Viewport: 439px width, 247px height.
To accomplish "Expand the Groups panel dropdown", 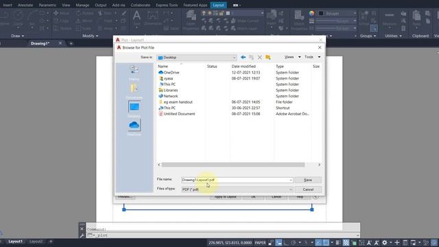I will [x=368, y=36].
